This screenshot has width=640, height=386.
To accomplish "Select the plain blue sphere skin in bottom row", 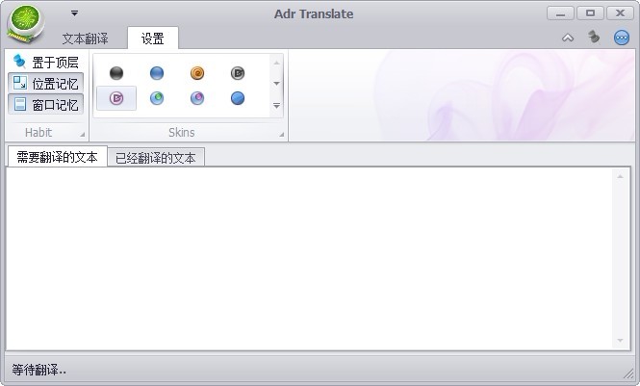I will (x=238, y=98).
